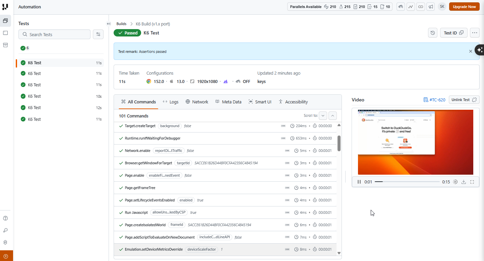Click the home logo at top left
The width and height of the screenshot is (484, 261).
(5, 7)
